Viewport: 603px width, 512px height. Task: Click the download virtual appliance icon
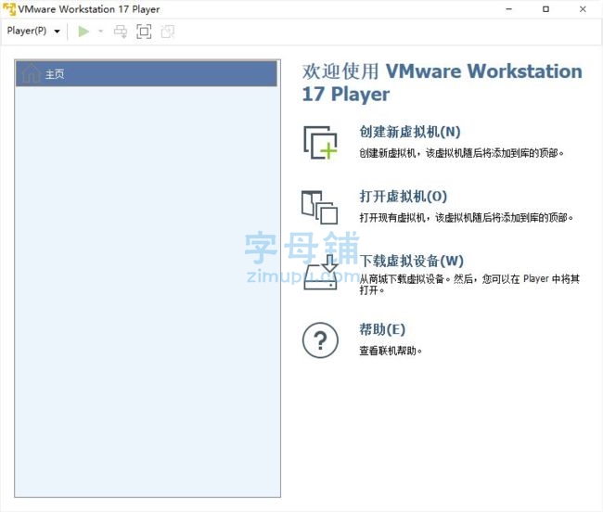pyautogui.click(x=321, y=272)
